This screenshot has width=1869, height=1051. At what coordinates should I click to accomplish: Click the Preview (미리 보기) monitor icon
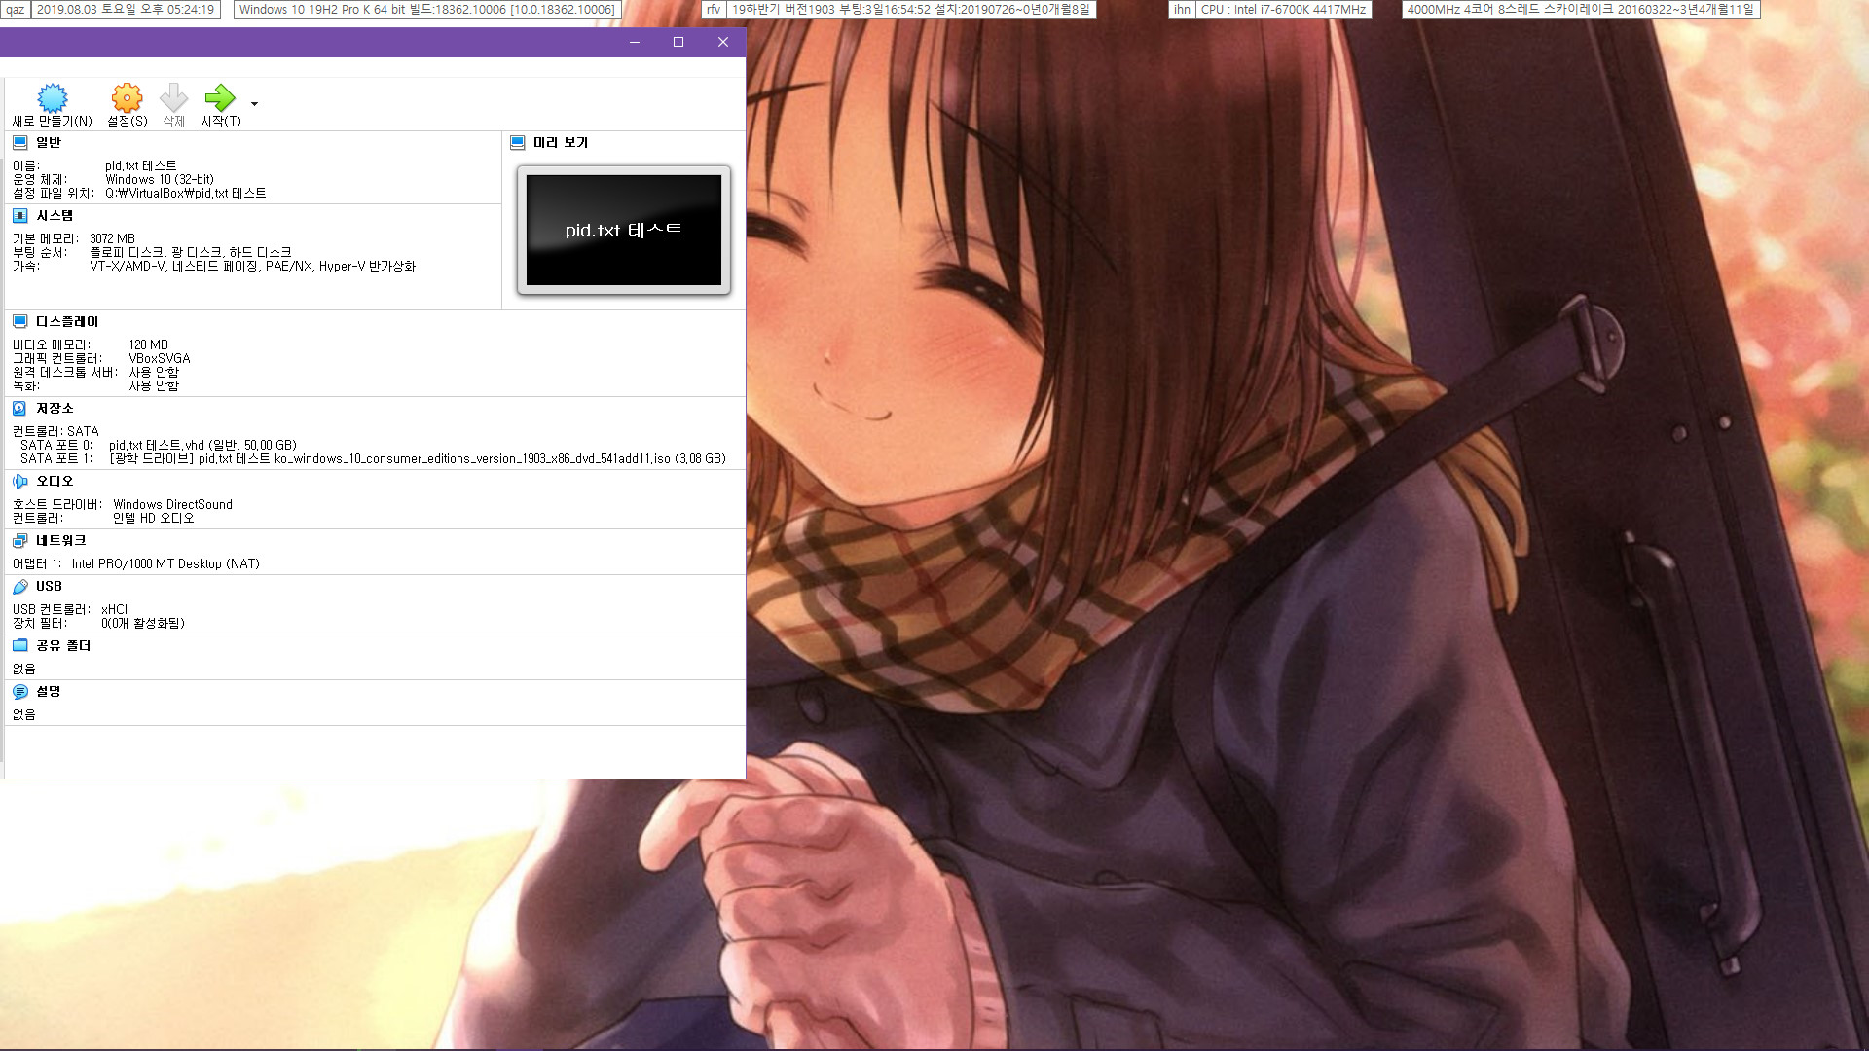pyautogui.click(x=518, y=143)
